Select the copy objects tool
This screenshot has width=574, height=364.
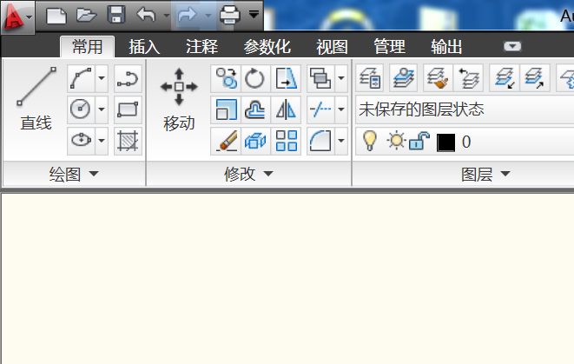(226, 78)
